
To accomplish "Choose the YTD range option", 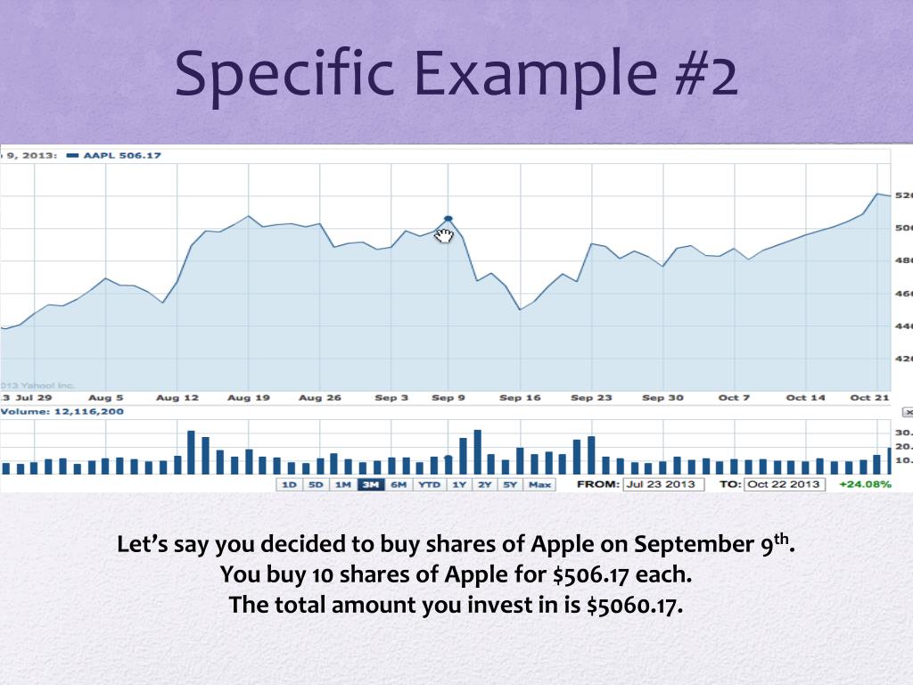I will click(429, 484).
